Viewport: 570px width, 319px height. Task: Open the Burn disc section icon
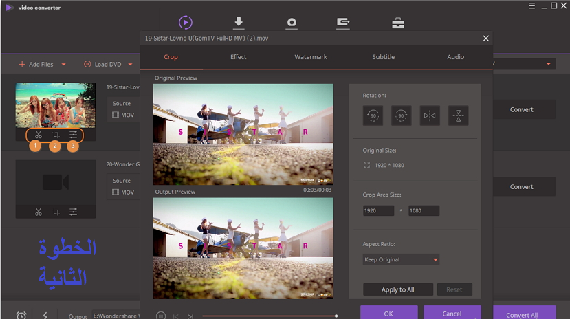click(x=292, y=23)
